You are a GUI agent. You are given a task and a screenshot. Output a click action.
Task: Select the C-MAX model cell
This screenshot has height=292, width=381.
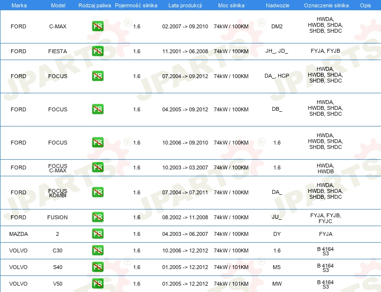[x=57, y=26]
